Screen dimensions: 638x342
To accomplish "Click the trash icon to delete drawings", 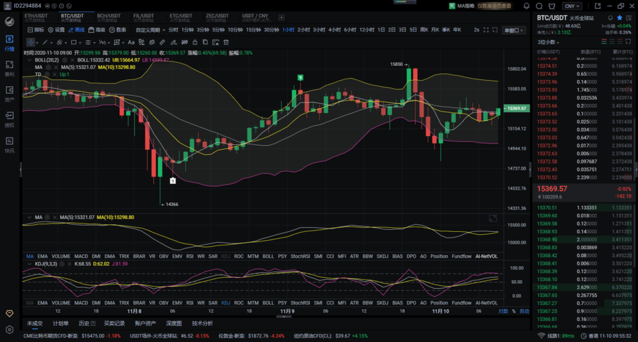I will (x=226, y=42).
